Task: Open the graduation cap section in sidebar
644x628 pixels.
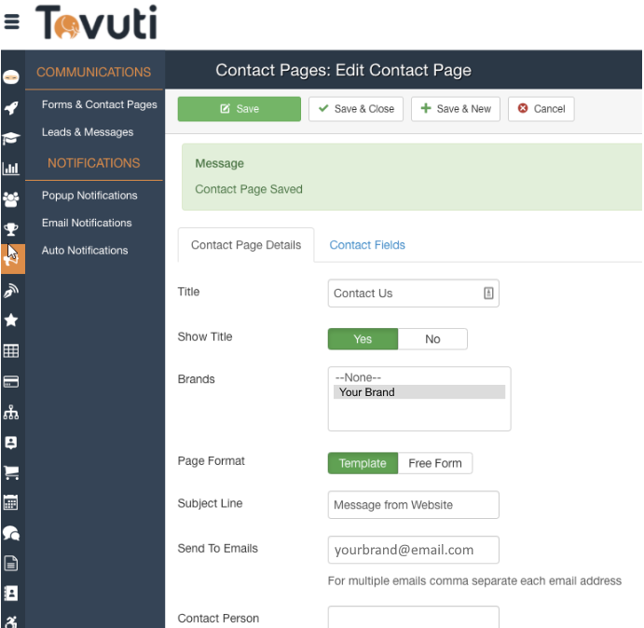Action: 11,138
